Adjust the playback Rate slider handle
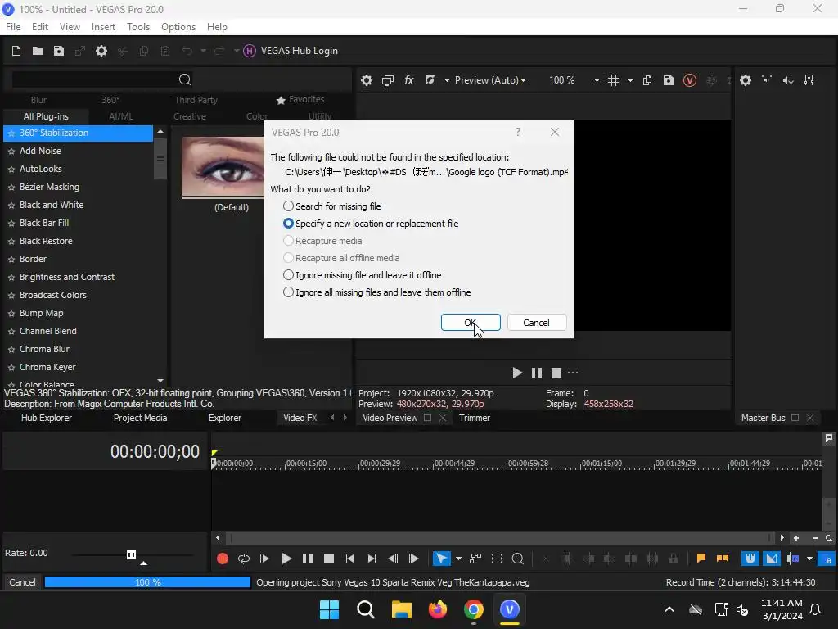 131,554
